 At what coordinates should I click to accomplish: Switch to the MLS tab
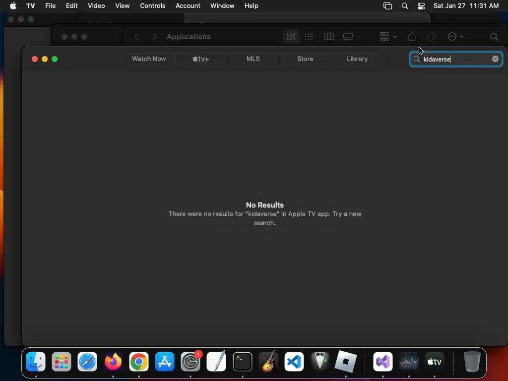(x=253, y=59)
